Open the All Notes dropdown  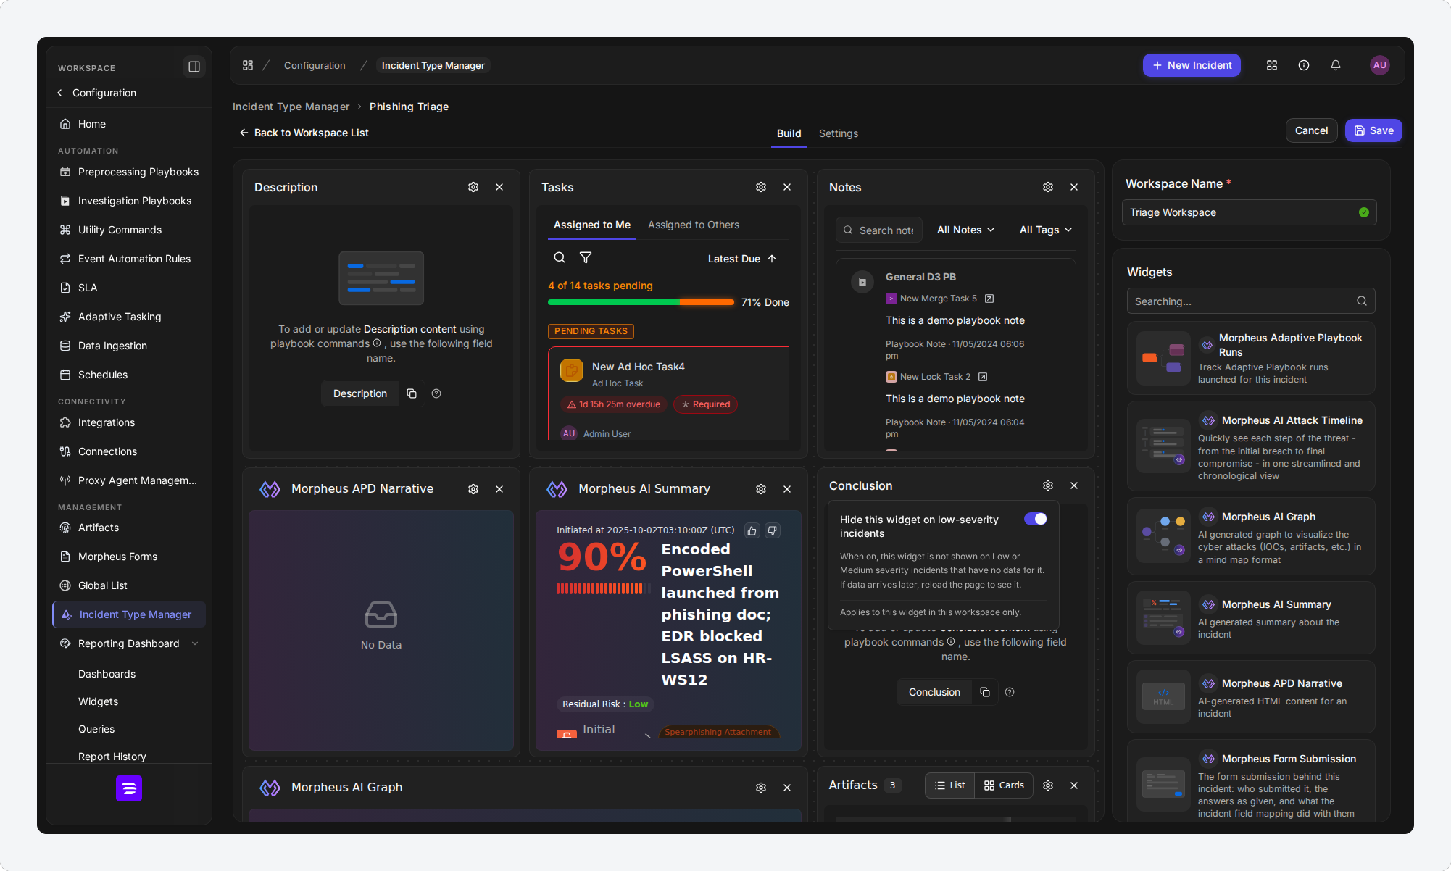tap(965, 230)
